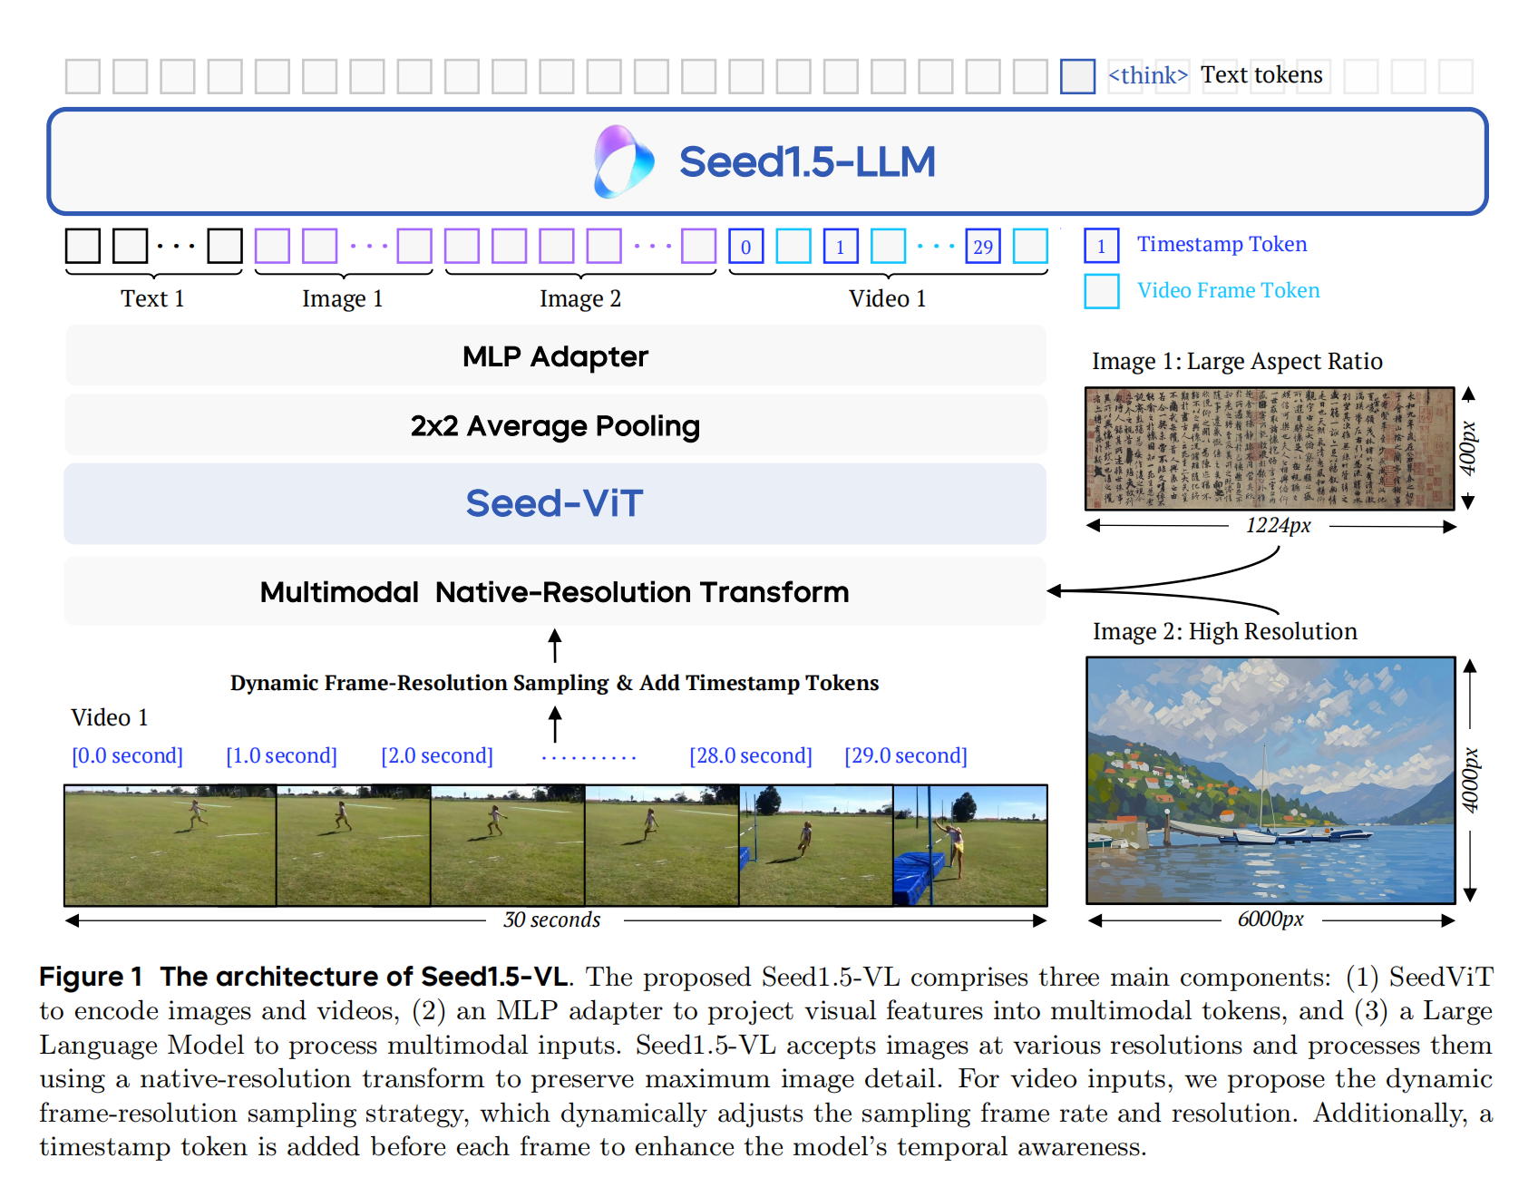Click 'Dynamic Frame-Resolution Sampling & Add Timestamp Tokens' text

(554, 683)
